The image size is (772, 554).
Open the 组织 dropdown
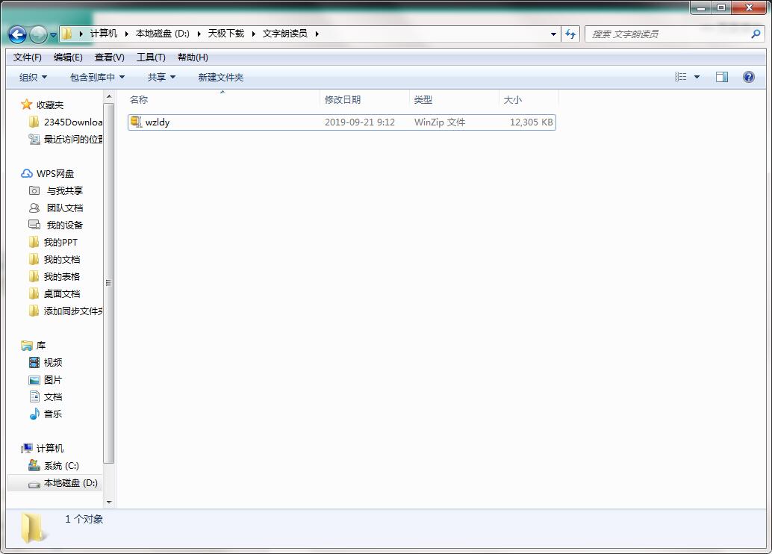33,78
